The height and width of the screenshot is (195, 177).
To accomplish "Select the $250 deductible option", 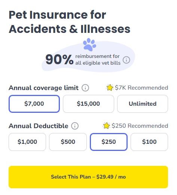I will [x=109, y=142].
